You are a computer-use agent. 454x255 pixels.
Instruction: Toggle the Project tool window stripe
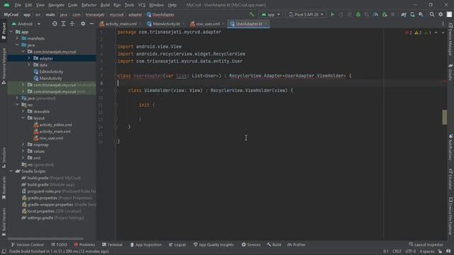pyautogui.click(x=4, y=30)
